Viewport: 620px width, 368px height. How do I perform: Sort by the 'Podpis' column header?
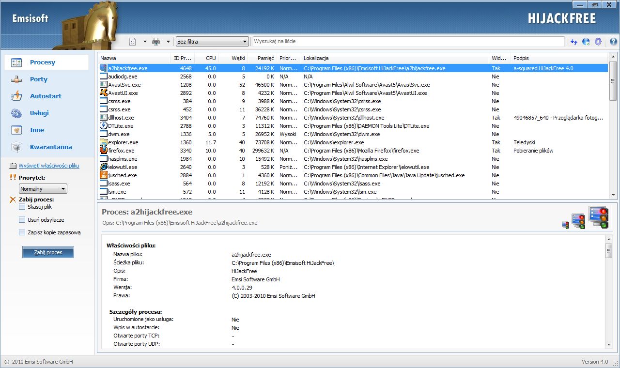click(x=559, y=58)
